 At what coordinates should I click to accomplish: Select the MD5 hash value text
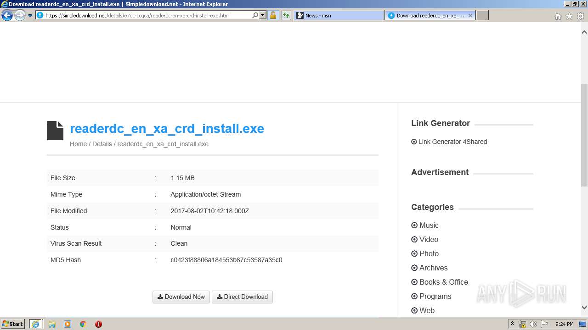click(226, 260)
